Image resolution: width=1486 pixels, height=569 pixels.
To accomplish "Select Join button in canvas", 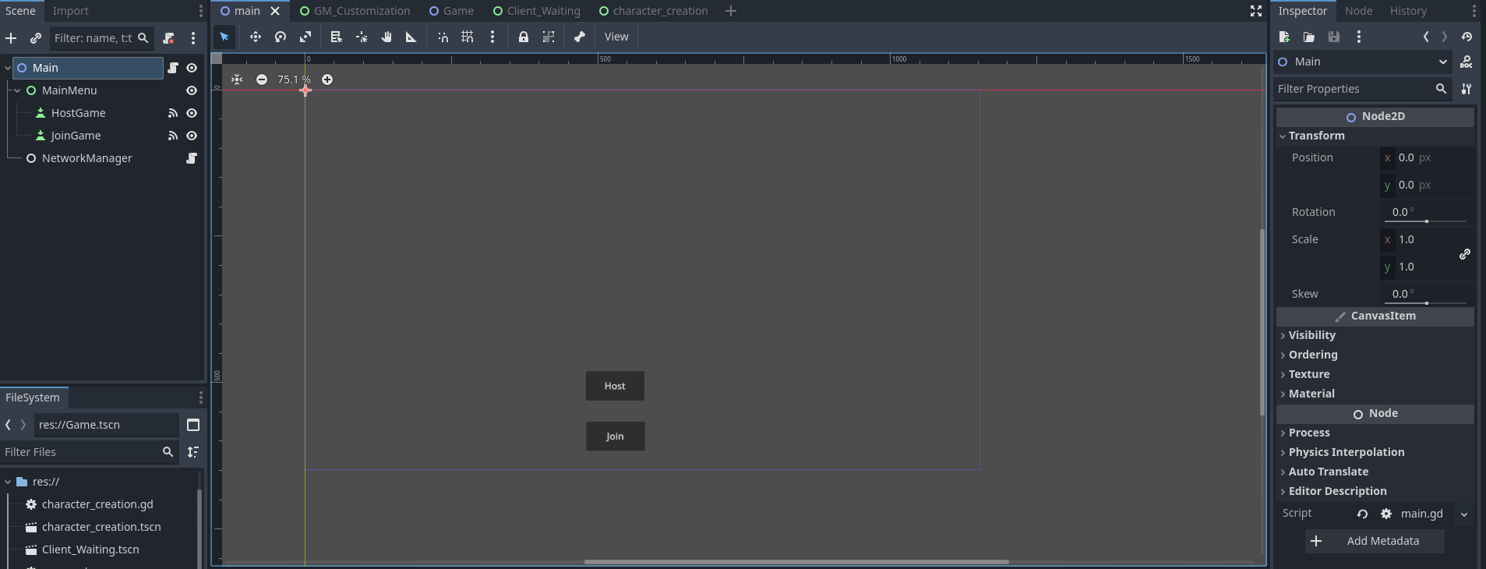I will 615,436.
